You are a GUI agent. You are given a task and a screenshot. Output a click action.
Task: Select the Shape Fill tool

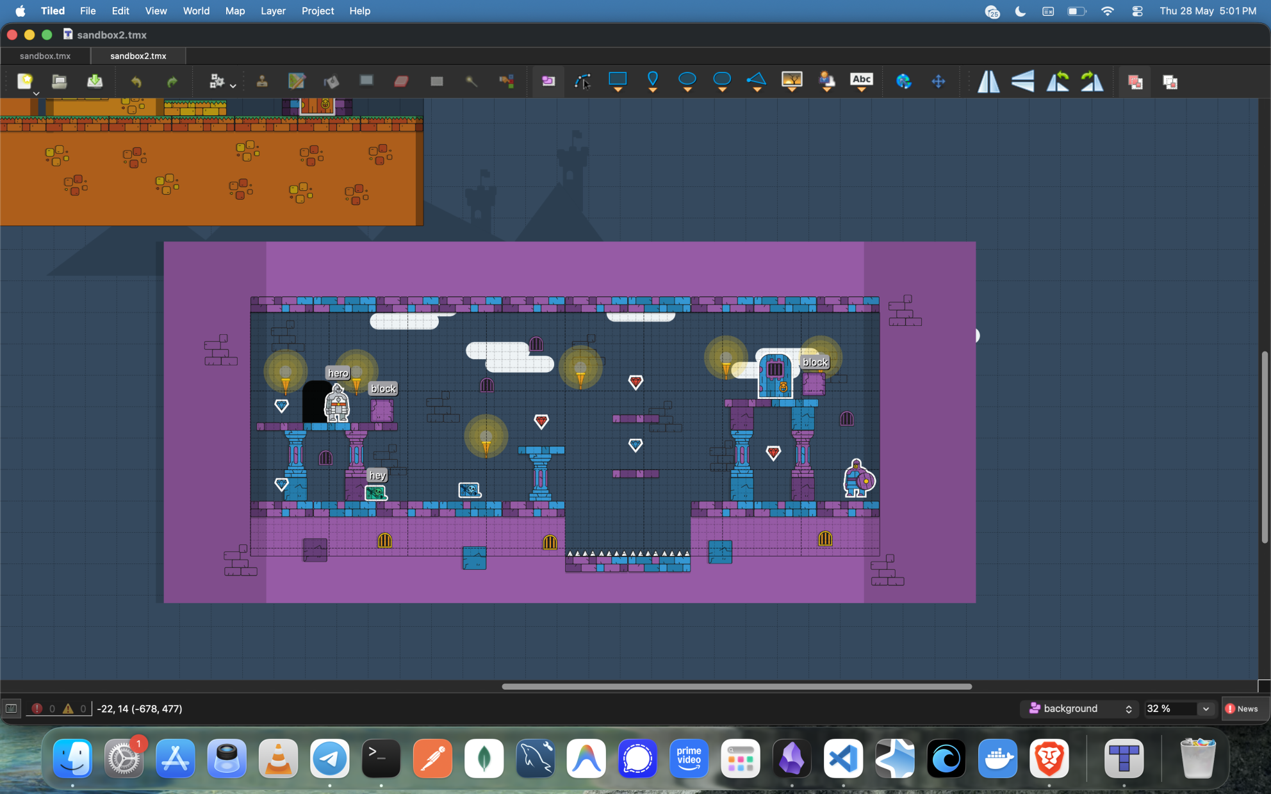tap(366, 81)
